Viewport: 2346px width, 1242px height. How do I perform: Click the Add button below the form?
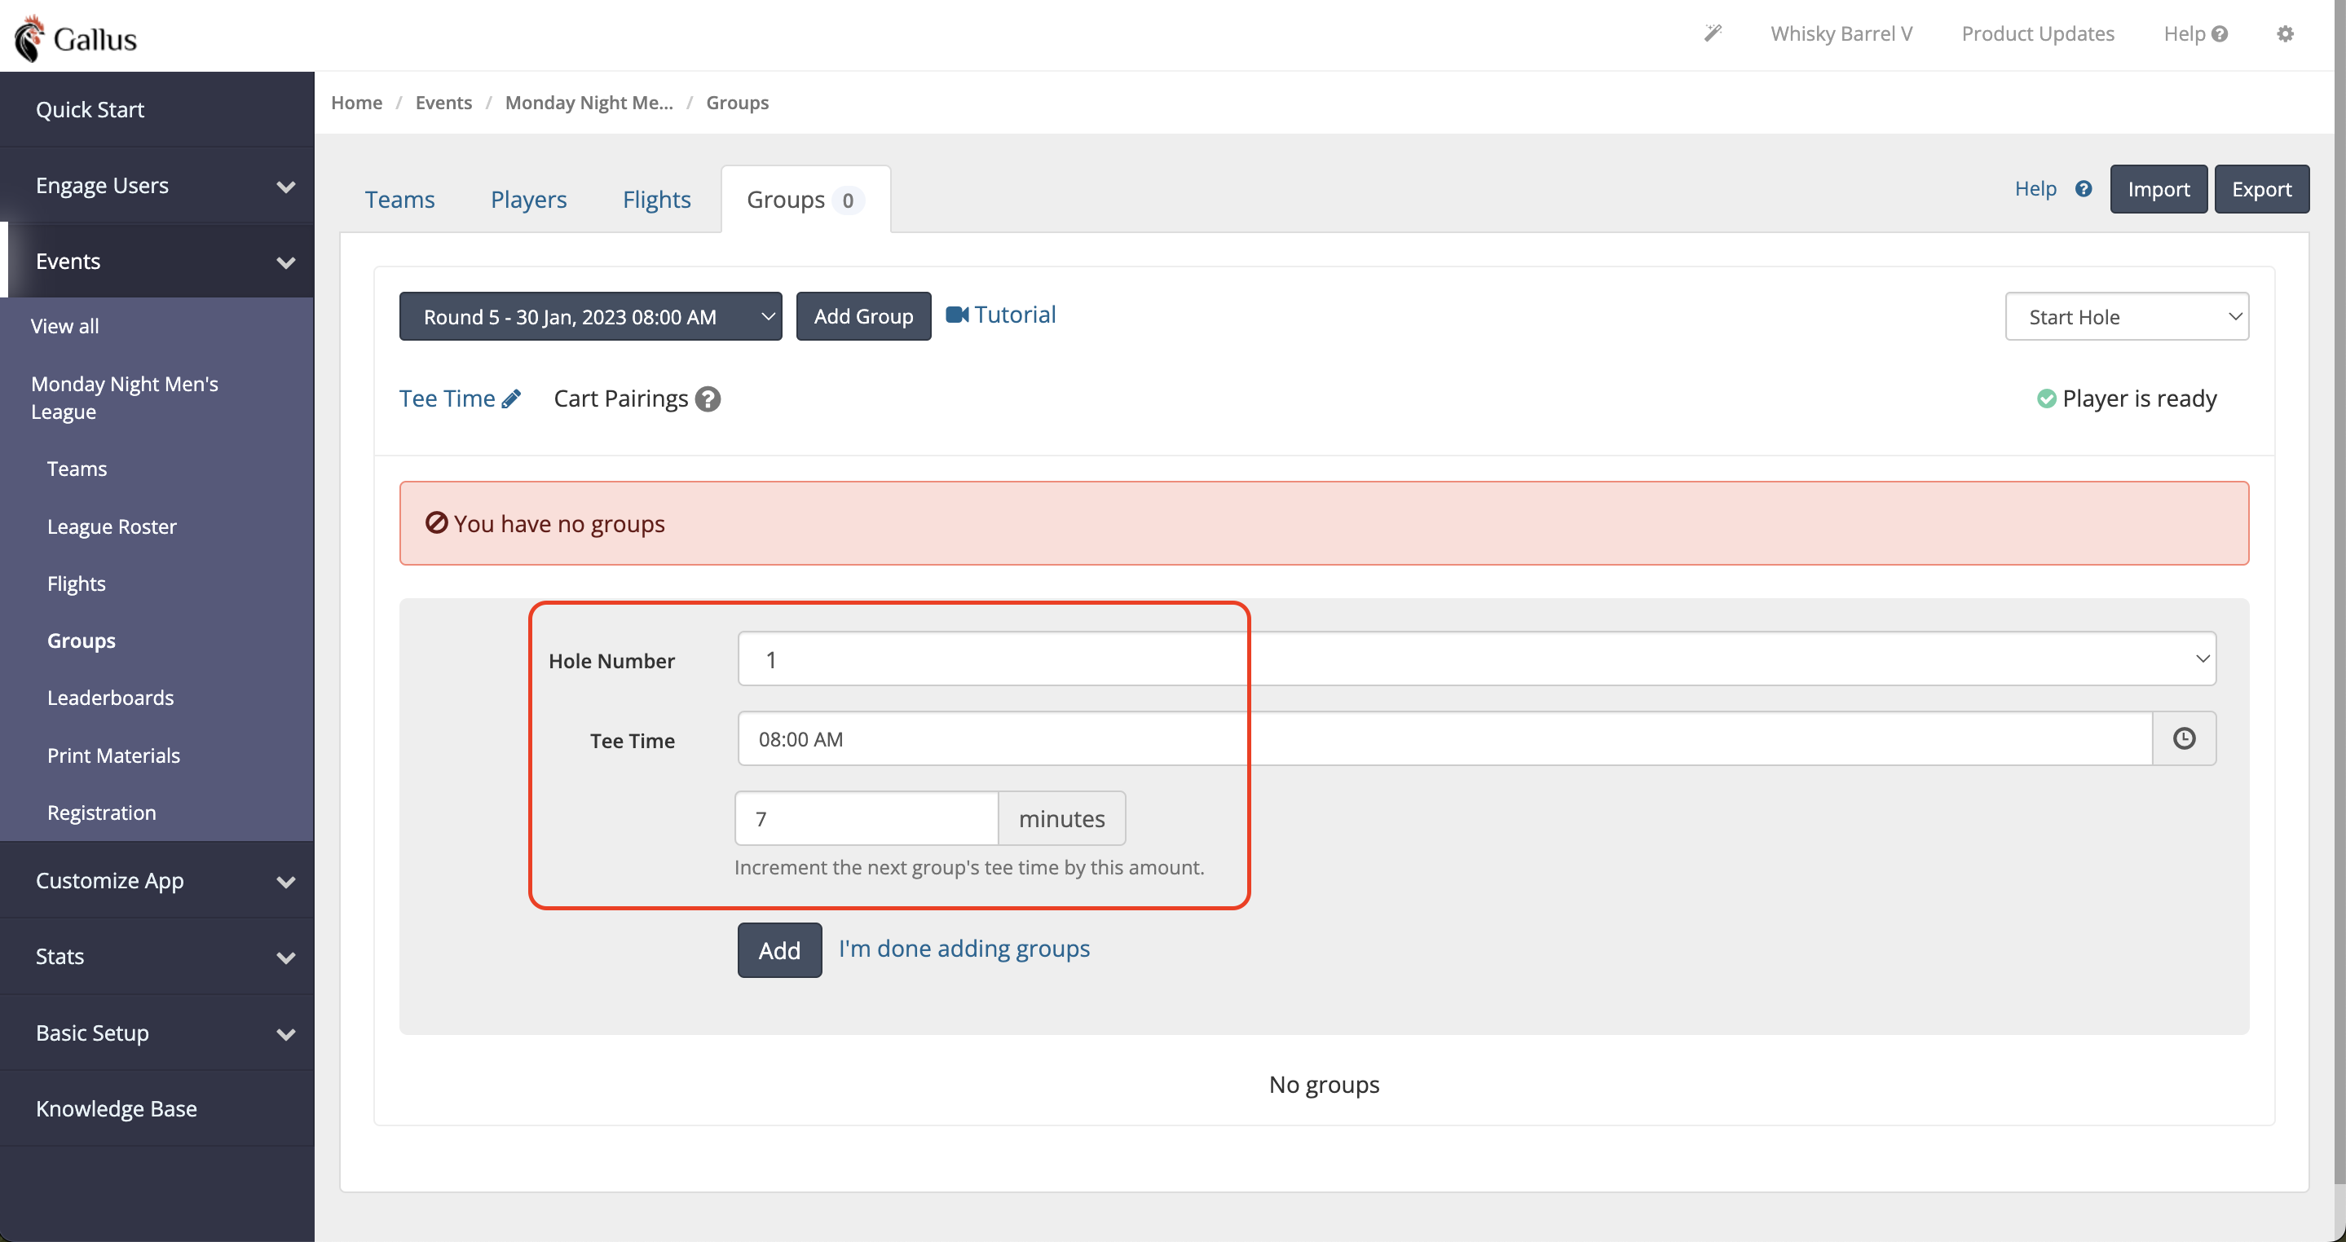(x=779, y=949)
